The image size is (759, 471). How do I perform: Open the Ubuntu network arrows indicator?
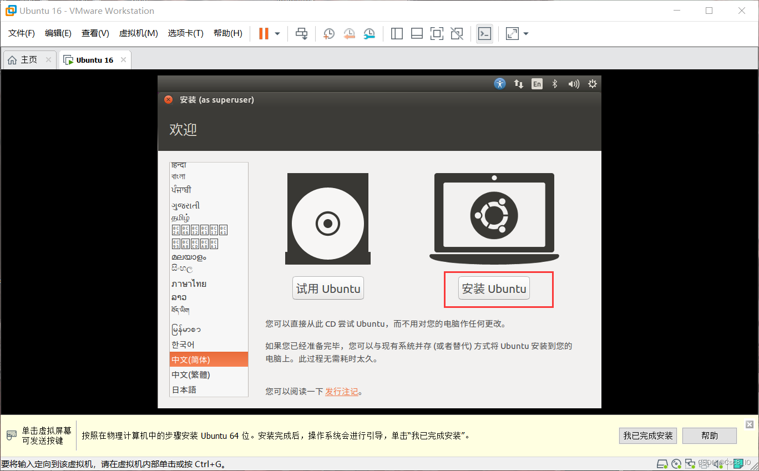[519, 84]
